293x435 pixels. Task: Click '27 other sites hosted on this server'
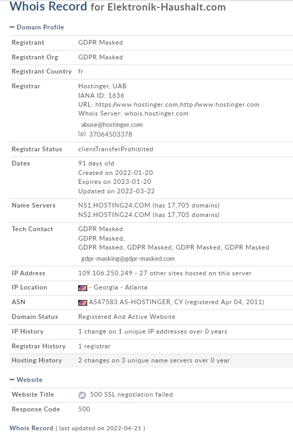click(x=195, y=273)
